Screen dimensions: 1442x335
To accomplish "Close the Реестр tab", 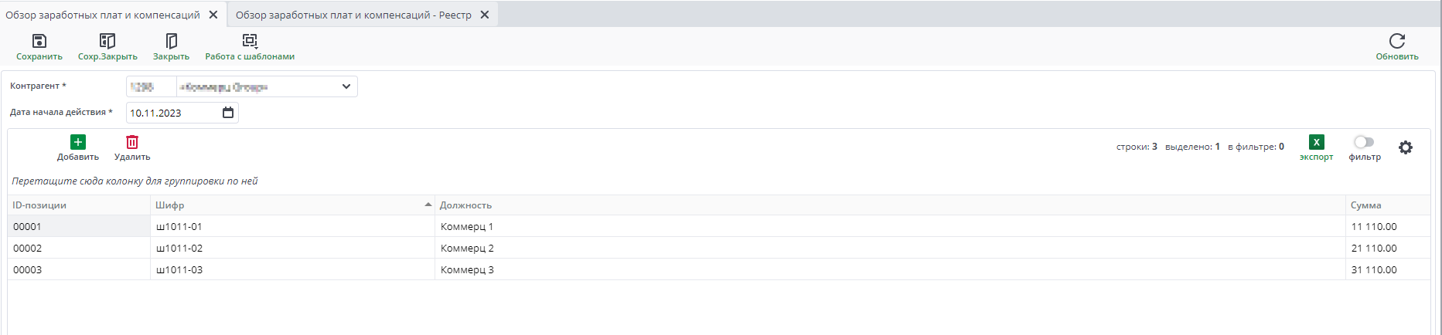I will [x=485, y=15].
